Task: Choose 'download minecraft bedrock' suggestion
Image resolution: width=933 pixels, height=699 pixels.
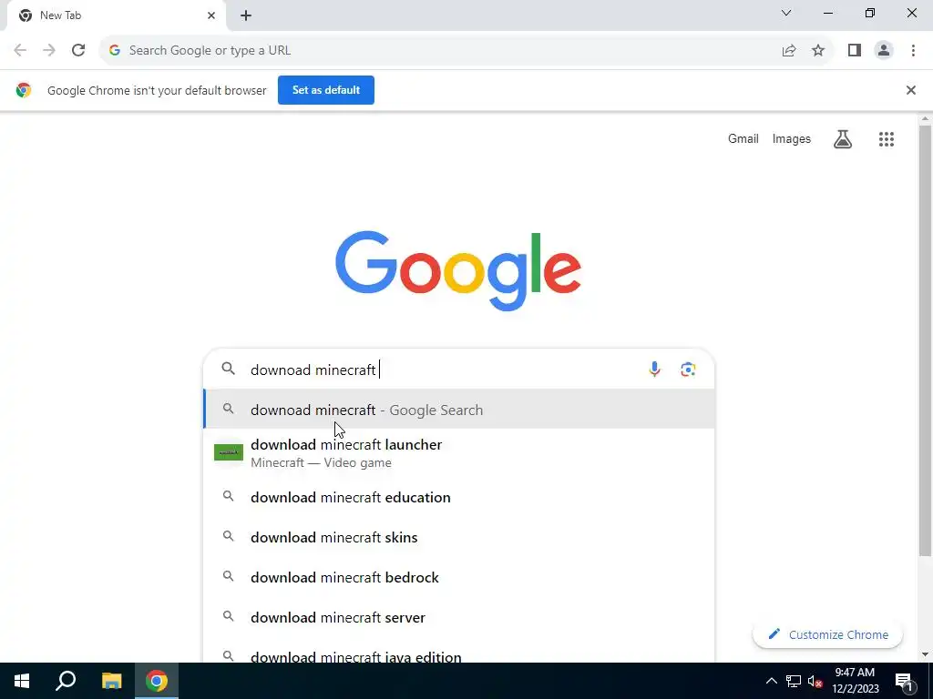Action: point(459,577)
